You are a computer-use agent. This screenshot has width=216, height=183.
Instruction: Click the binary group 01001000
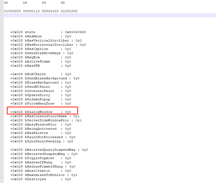pyautogui.click(x=69, y=11)
